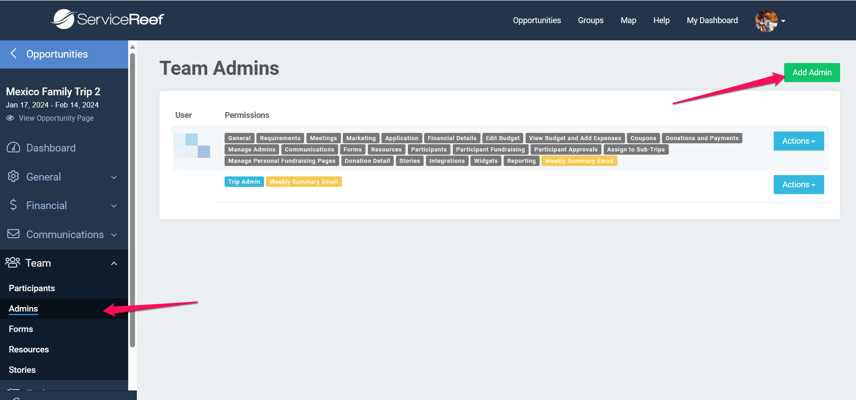Click the Assign to Sub-Trips tag
856x400 pixels.
pyautogui.click(x=636, y=150)
